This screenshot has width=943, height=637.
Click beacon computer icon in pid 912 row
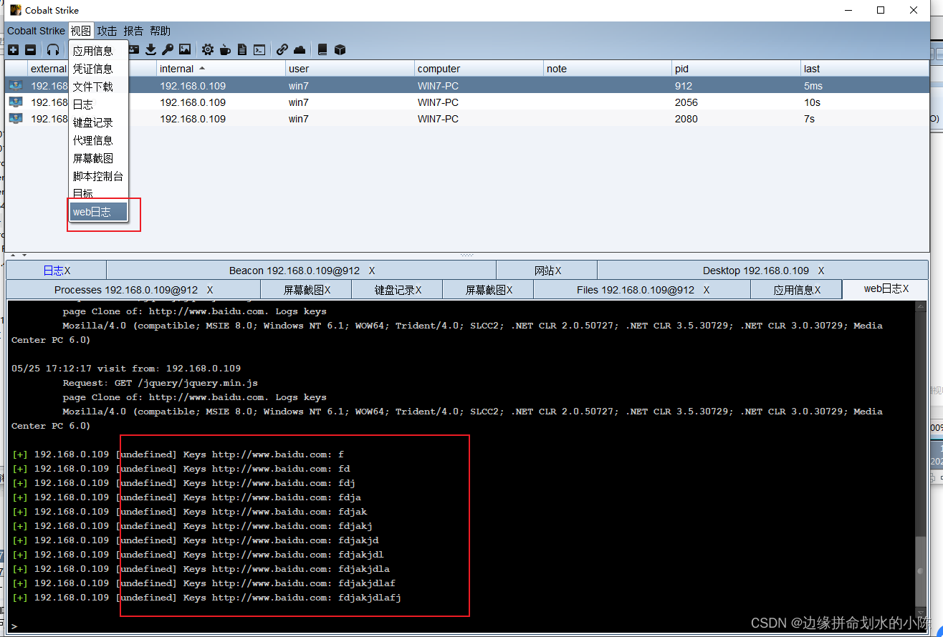click(x=16, y=85)
